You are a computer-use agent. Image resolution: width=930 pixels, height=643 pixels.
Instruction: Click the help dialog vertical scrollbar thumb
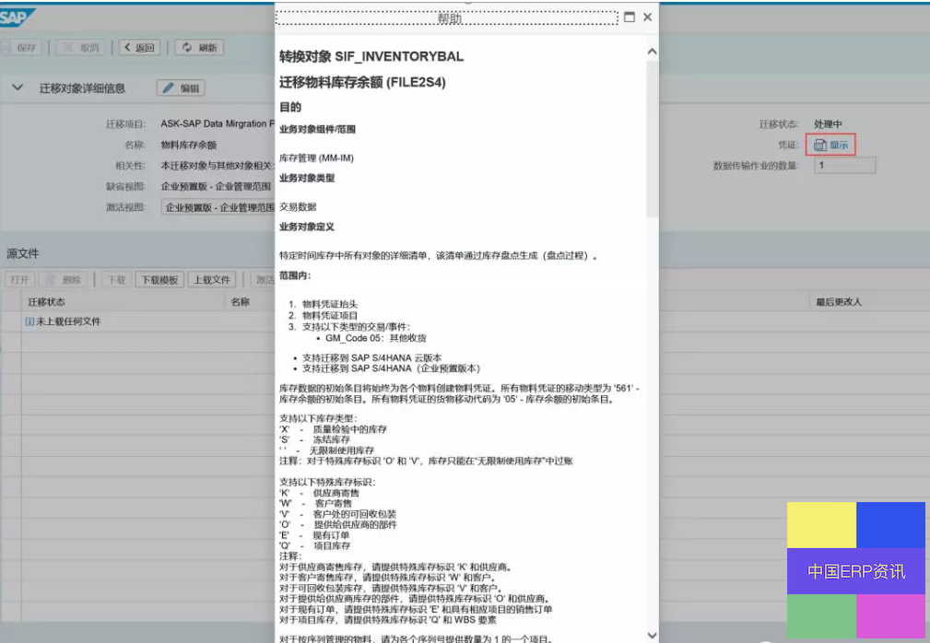coord(652,139)
